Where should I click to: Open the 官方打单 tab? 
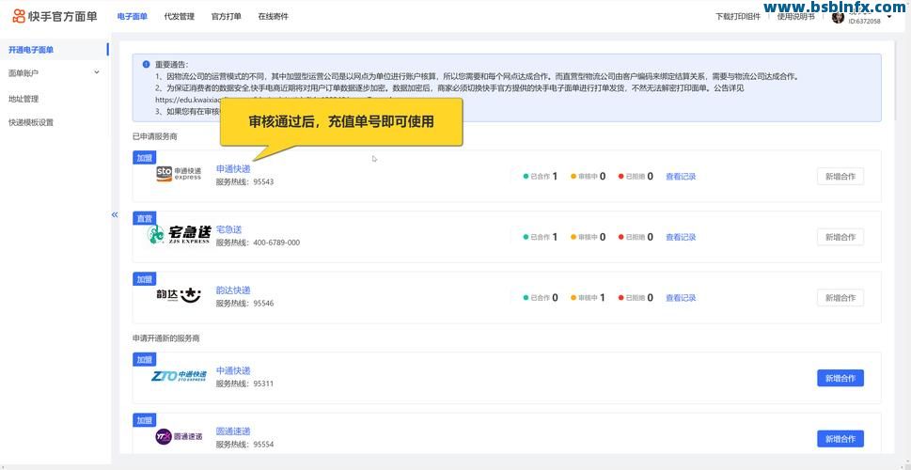pos(226,16)
